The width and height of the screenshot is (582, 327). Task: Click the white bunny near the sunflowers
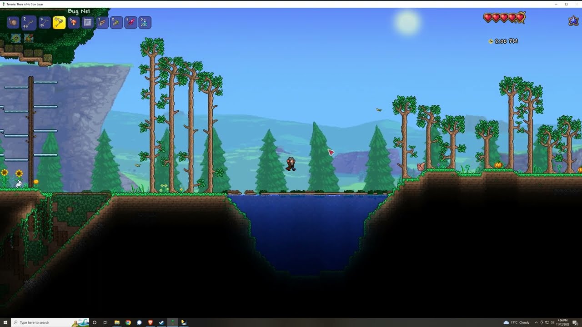click(19, 183)
